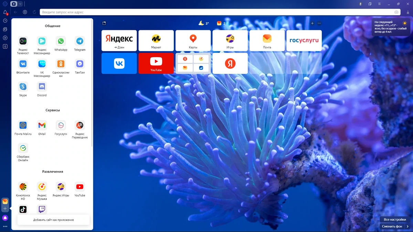Open YouTube app in entertainment list
Screen dimensions: 413x232
pyautogui.click(x=80, y=189)
